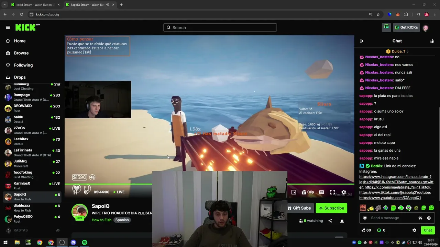440x247 pixels.
Task: Focus the Kick search field
Action: [220, 27]
